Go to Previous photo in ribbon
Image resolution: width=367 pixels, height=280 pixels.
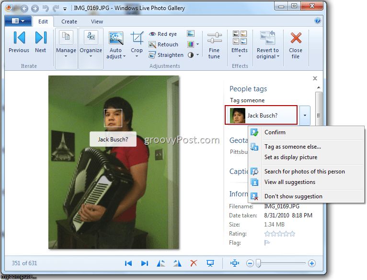click(19, 42)
